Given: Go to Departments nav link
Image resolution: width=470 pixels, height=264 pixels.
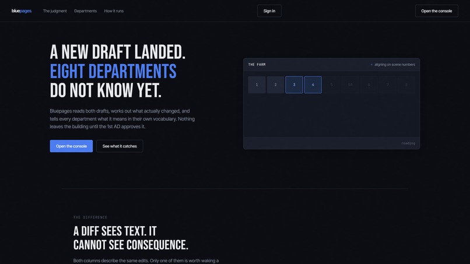Looking at the screenshot, I should (85, 11).
